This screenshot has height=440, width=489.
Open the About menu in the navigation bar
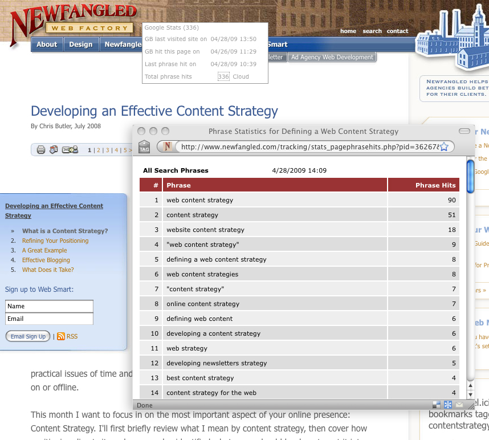[47, 44]
